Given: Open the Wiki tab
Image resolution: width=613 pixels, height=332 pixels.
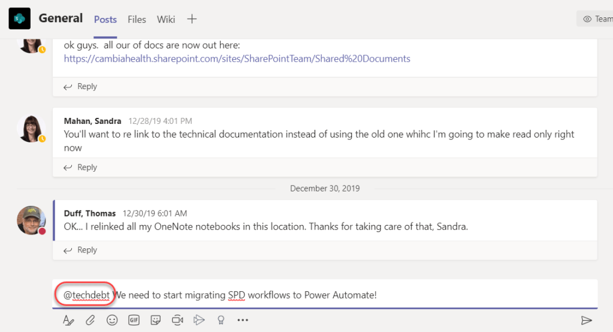Looking at the screenshot, I should (x=166, y=19).
